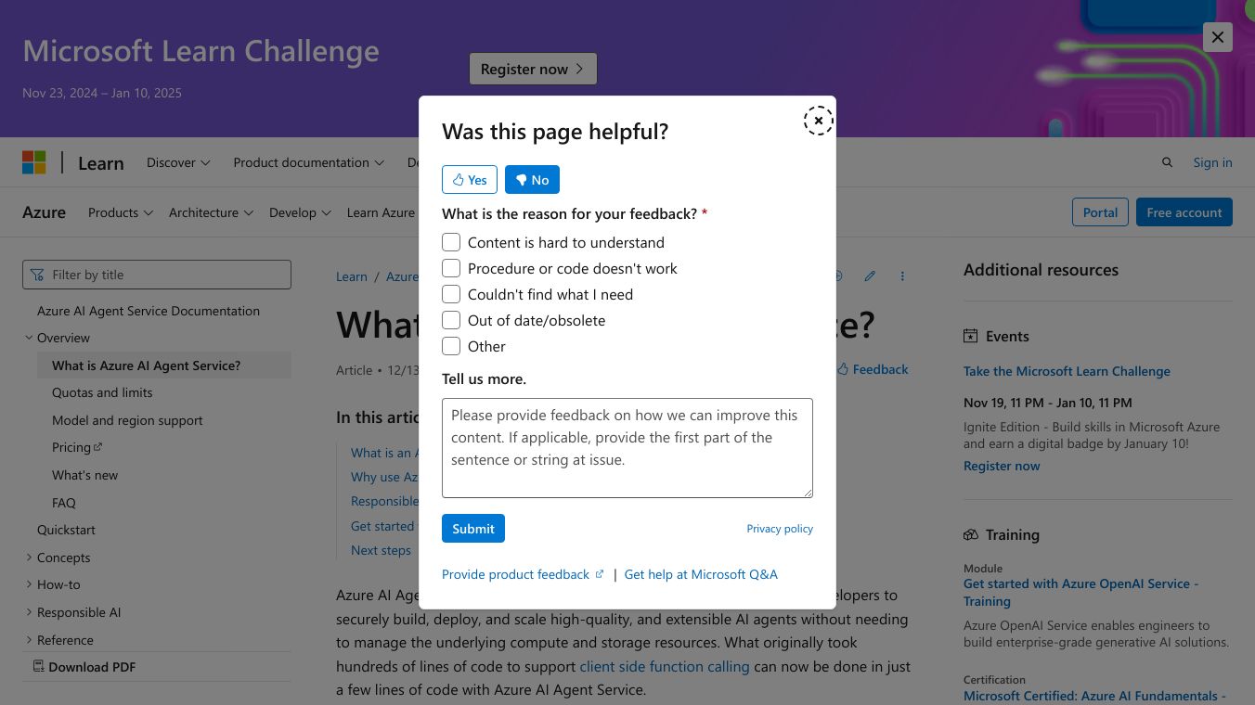Screen dimensions: 1255x705
Task: Click the Download PDF icon
Action: tap(39, 666)
